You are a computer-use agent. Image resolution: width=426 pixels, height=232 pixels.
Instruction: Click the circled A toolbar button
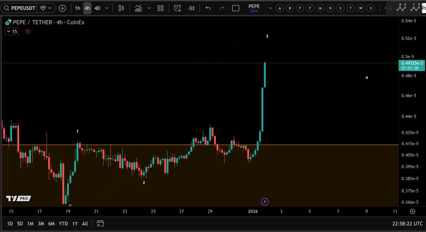click(280, 8)
